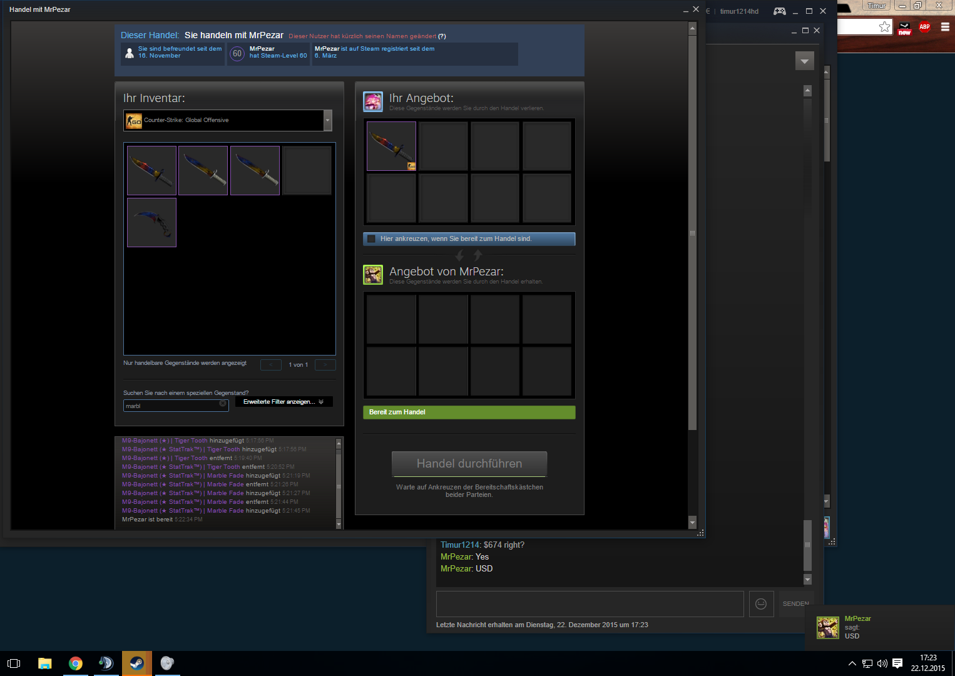Open Google Chrome from the taskbar

coord(76,663)
